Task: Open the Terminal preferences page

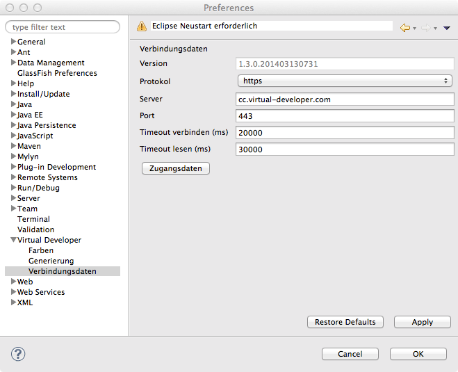Action: [33, 219]
